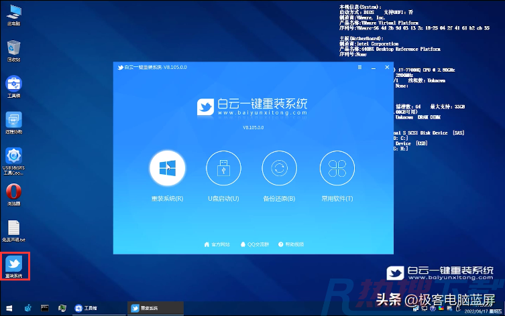The width and height of the screenshot is (505, 316).
Task: Click the 重装系统(R) Windows icon
Action: pyautogui.click(x=167, y=168)
